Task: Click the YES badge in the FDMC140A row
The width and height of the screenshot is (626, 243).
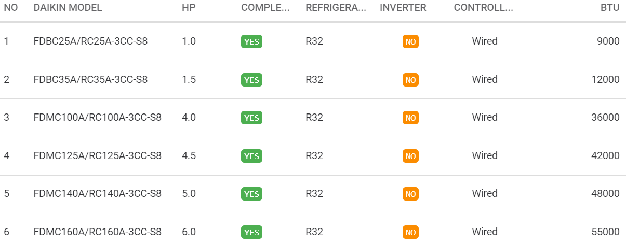Action: click(251, 194)
